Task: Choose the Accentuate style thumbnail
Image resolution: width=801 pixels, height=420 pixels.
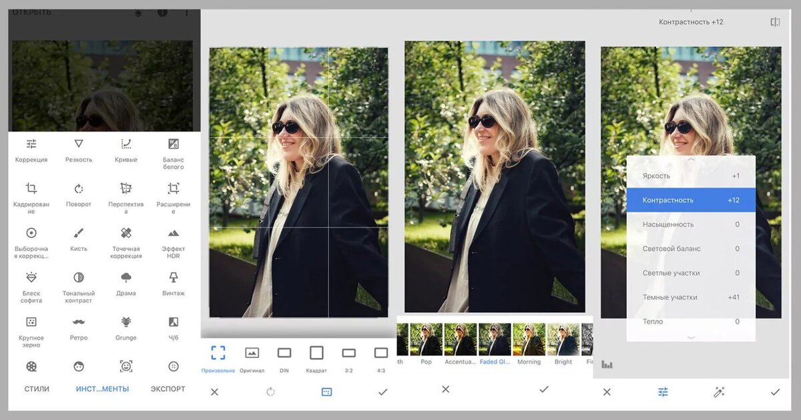Action: tap(460, 344)
